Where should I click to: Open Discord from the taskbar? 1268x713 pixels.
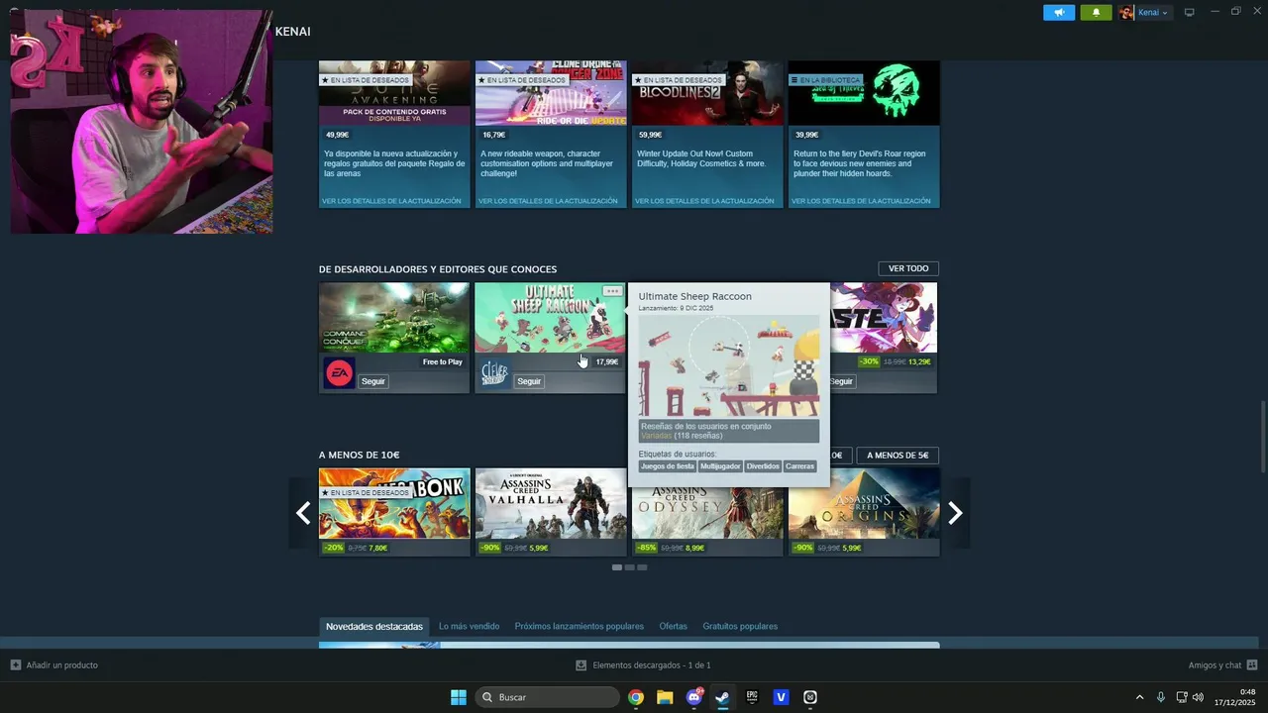coord(694,697)
